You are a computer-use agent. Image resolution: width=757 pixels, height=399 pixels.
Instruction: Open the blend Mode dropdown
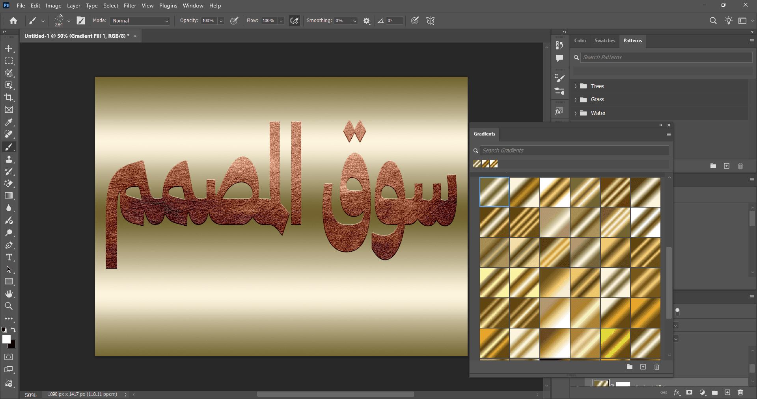(140, 21)
